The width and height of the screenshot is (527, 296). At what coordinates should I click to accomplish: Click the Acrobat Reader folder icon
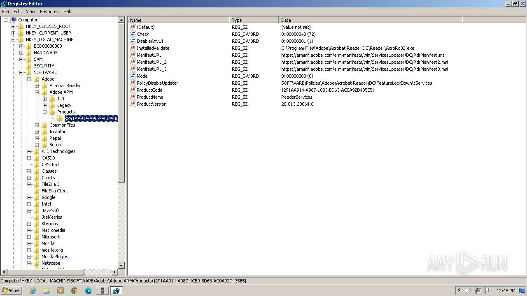(x=44, y=86)
